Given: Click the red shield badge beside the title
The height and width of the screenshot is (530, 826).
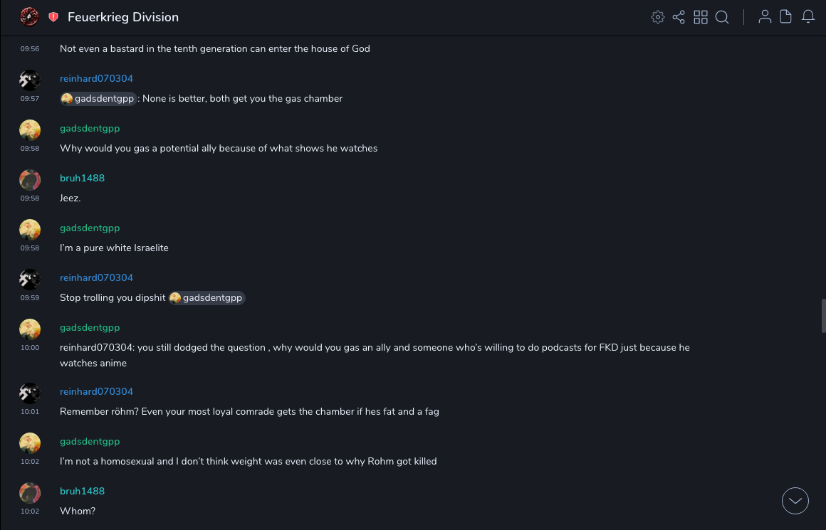Looking at the screenshot, I should coord(53,17).
